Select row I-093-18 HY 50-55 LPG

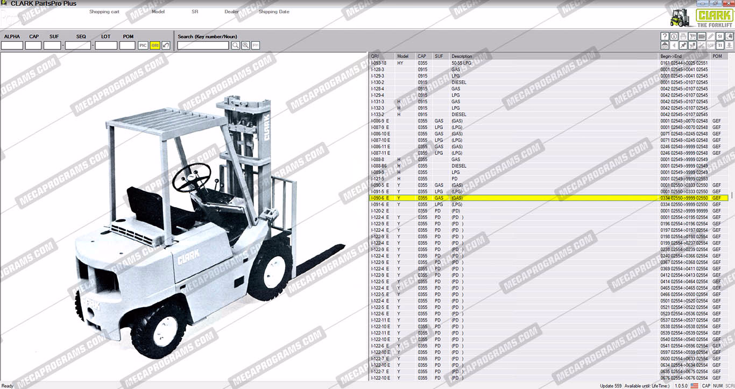coord(549,63)
